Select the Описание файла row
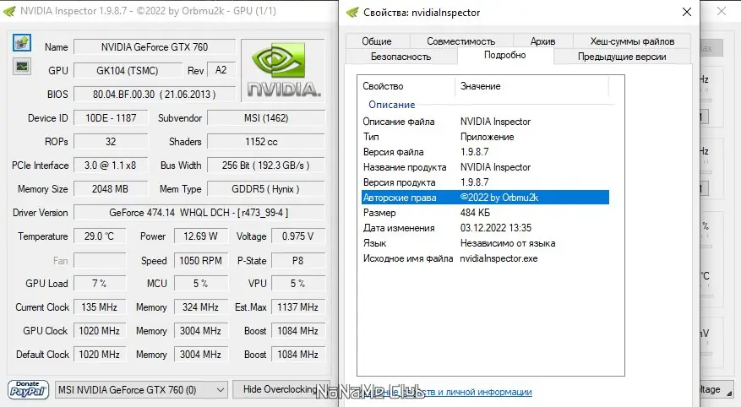Image resolution: width=741 pixels, height=407 pixels. tap(485, 122)
